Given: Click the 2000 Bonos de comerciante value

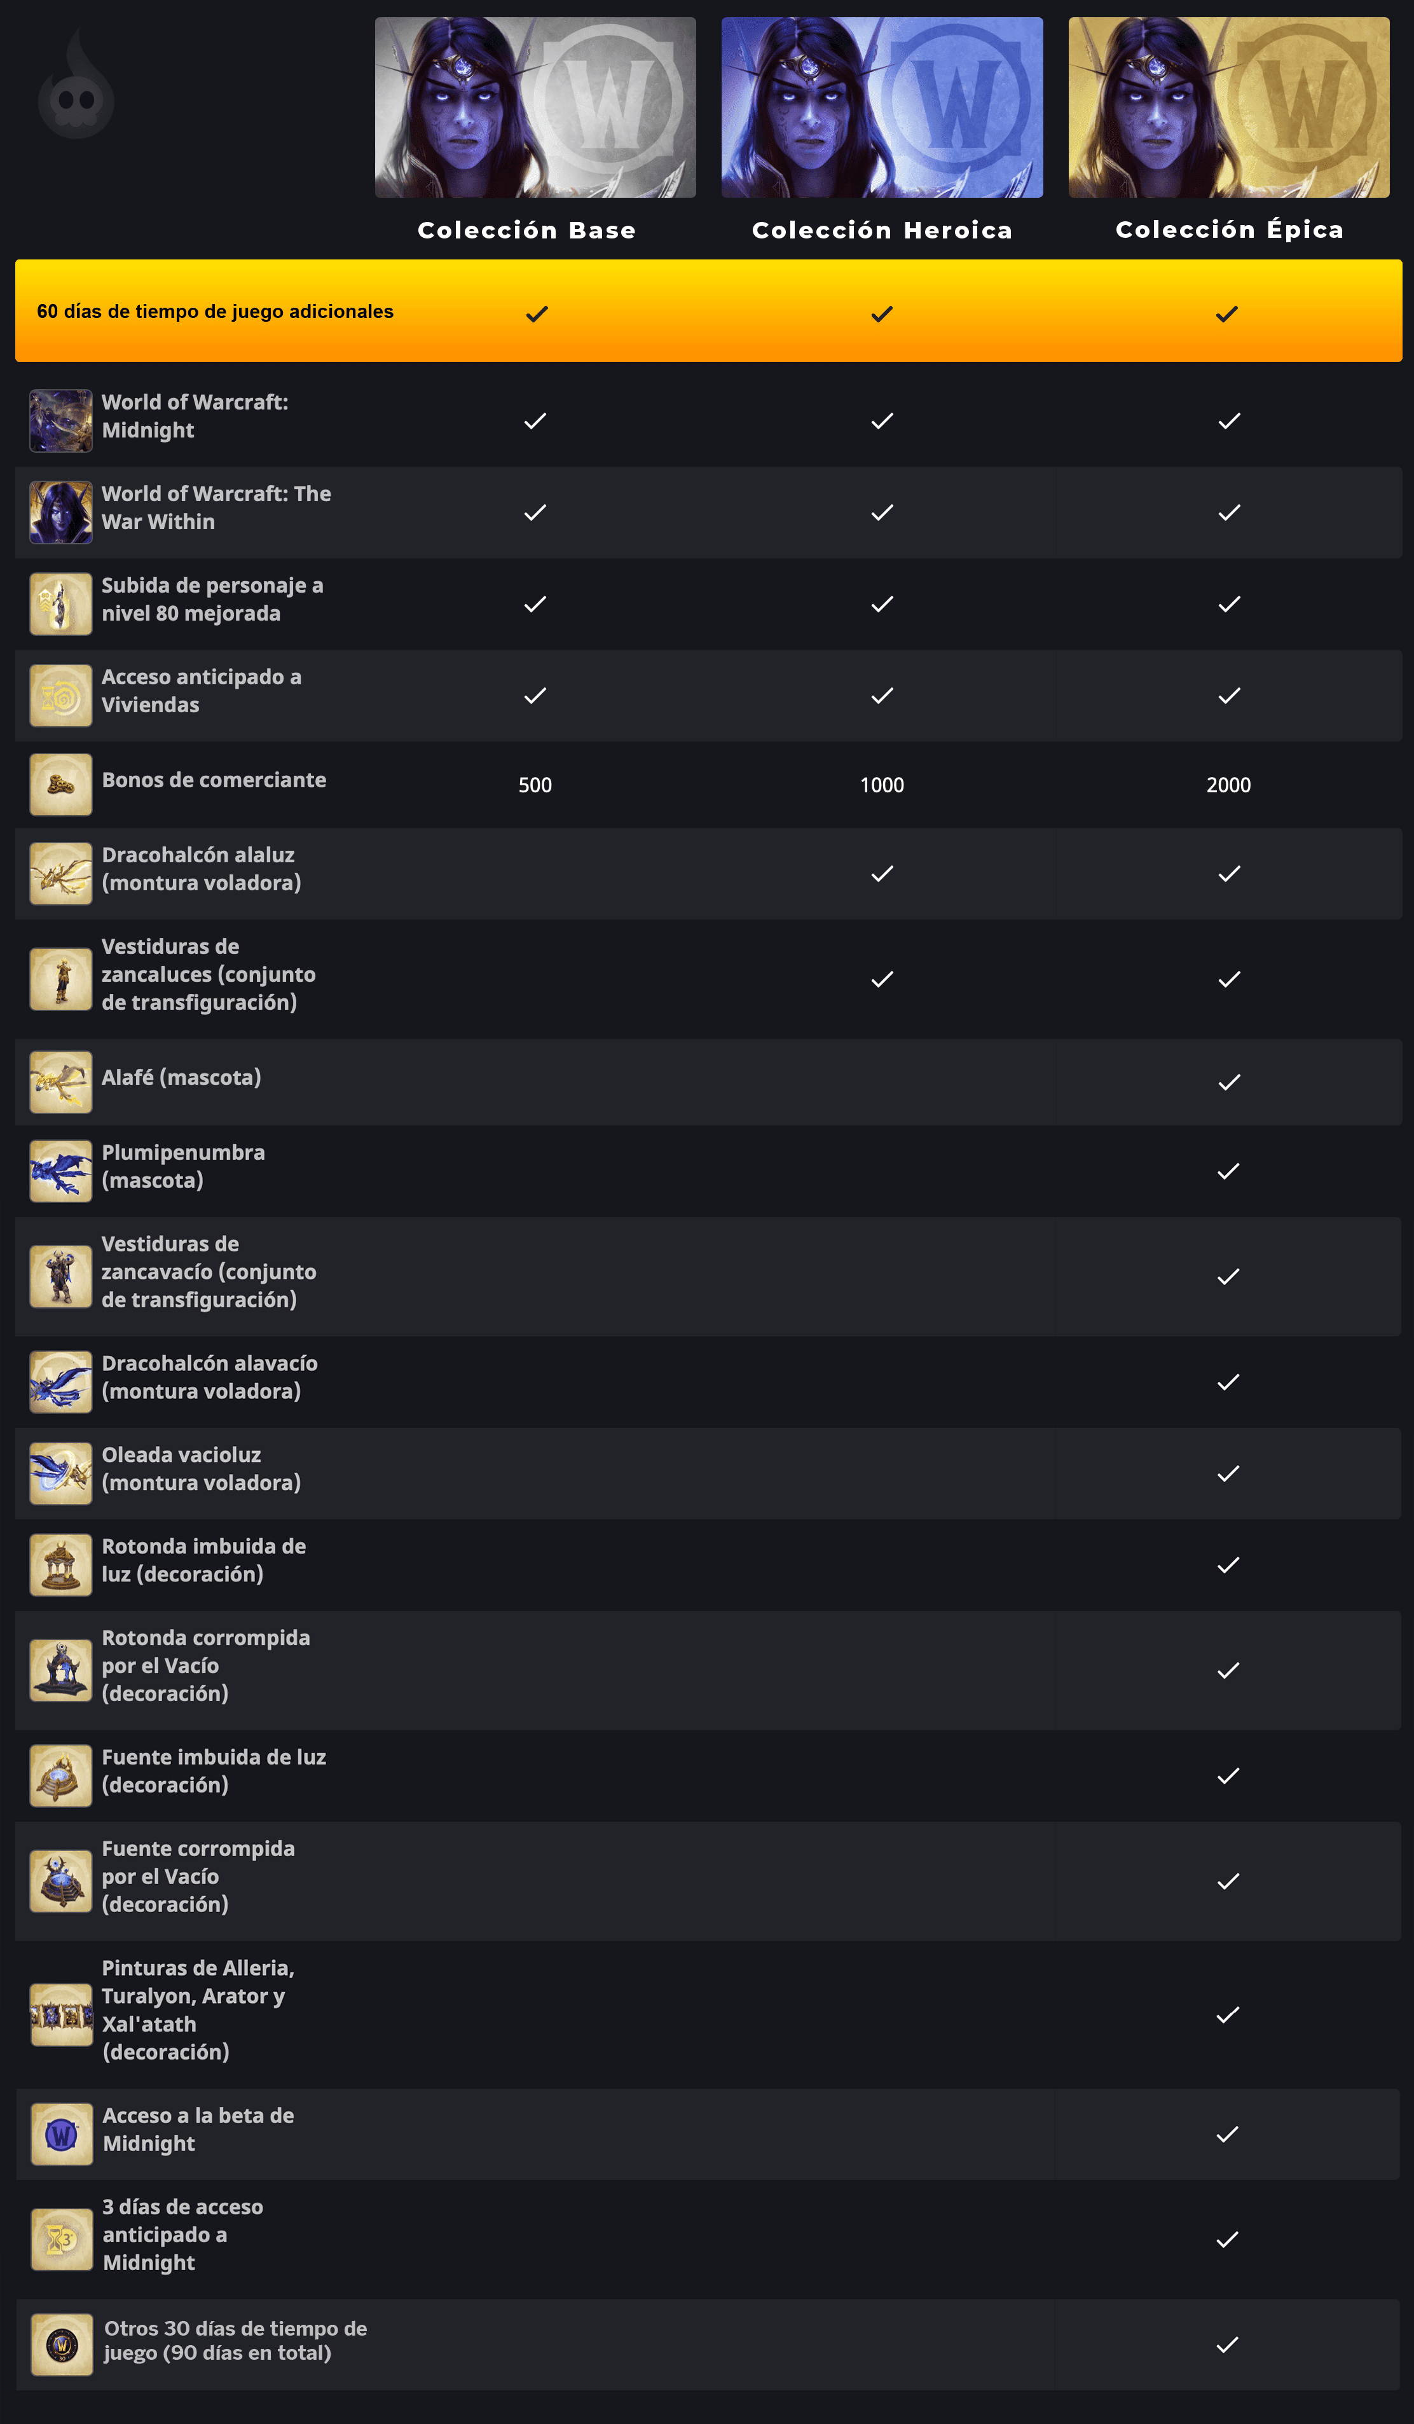Looking at the screenshot, I should 1228,785.
